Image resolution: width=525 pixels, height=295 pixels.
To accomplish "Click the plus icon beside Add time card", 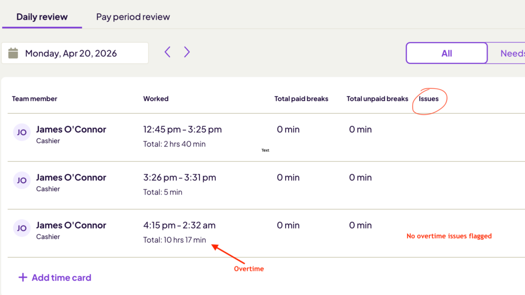I will [x=23, y=277].
